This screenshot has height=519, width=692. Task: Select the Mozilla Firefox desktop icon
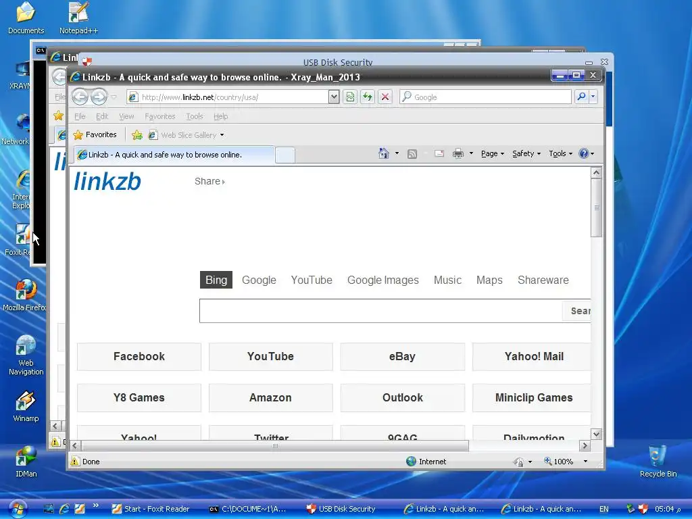pyautogui.click(x=25, y=295)
